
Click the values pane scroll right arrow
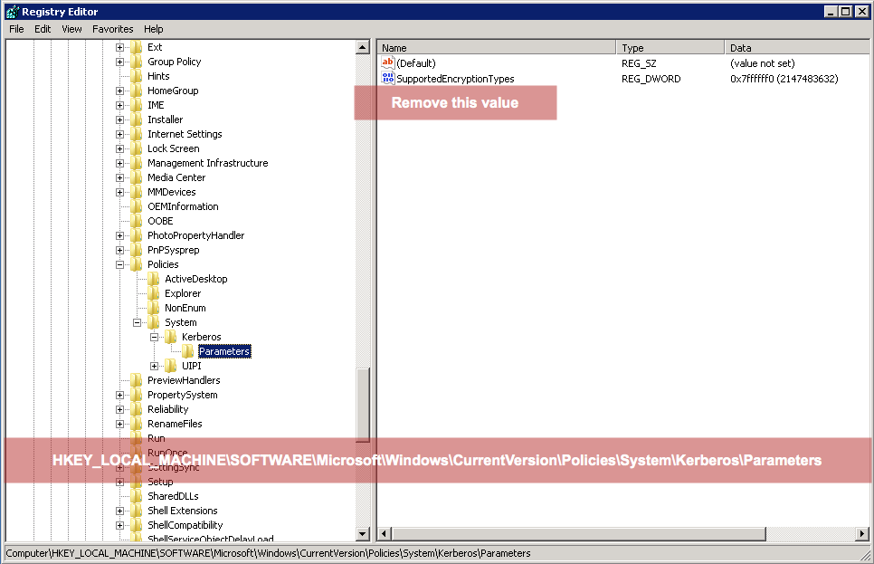pos(863,534)
